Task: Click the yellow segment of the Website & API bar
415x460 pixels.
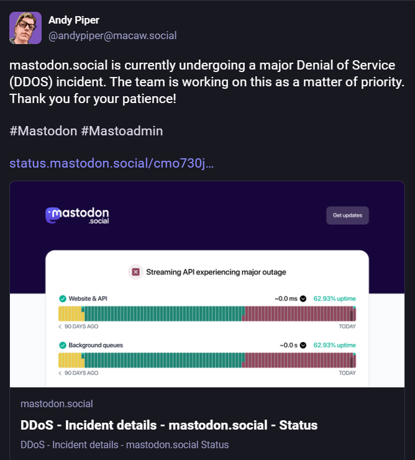Action: pos(70,313)
